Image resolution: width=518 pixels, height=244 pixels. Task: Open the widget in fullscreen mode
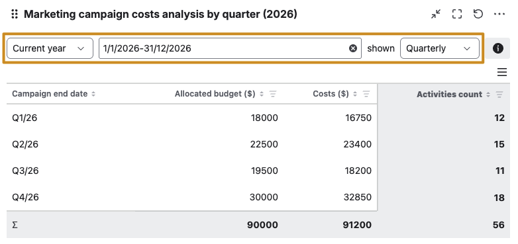coord(457,14)
